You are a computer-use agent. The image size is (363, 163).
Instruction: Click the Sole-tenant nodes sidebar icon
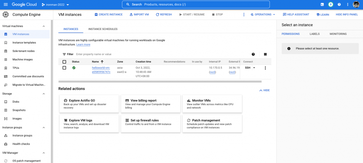(x=6, y=51)
